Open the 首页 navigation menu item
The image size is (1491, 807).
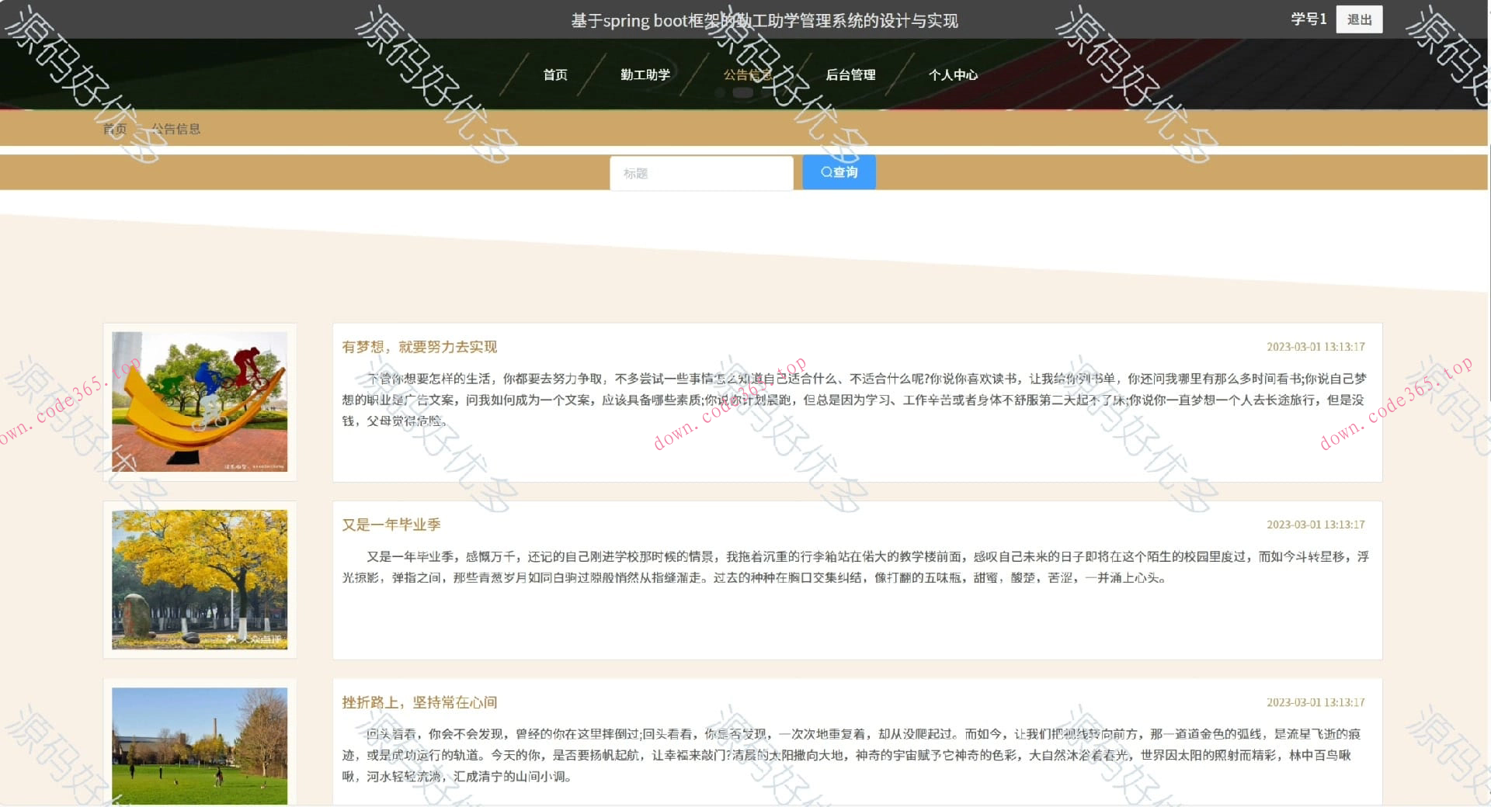click(554, 74)
